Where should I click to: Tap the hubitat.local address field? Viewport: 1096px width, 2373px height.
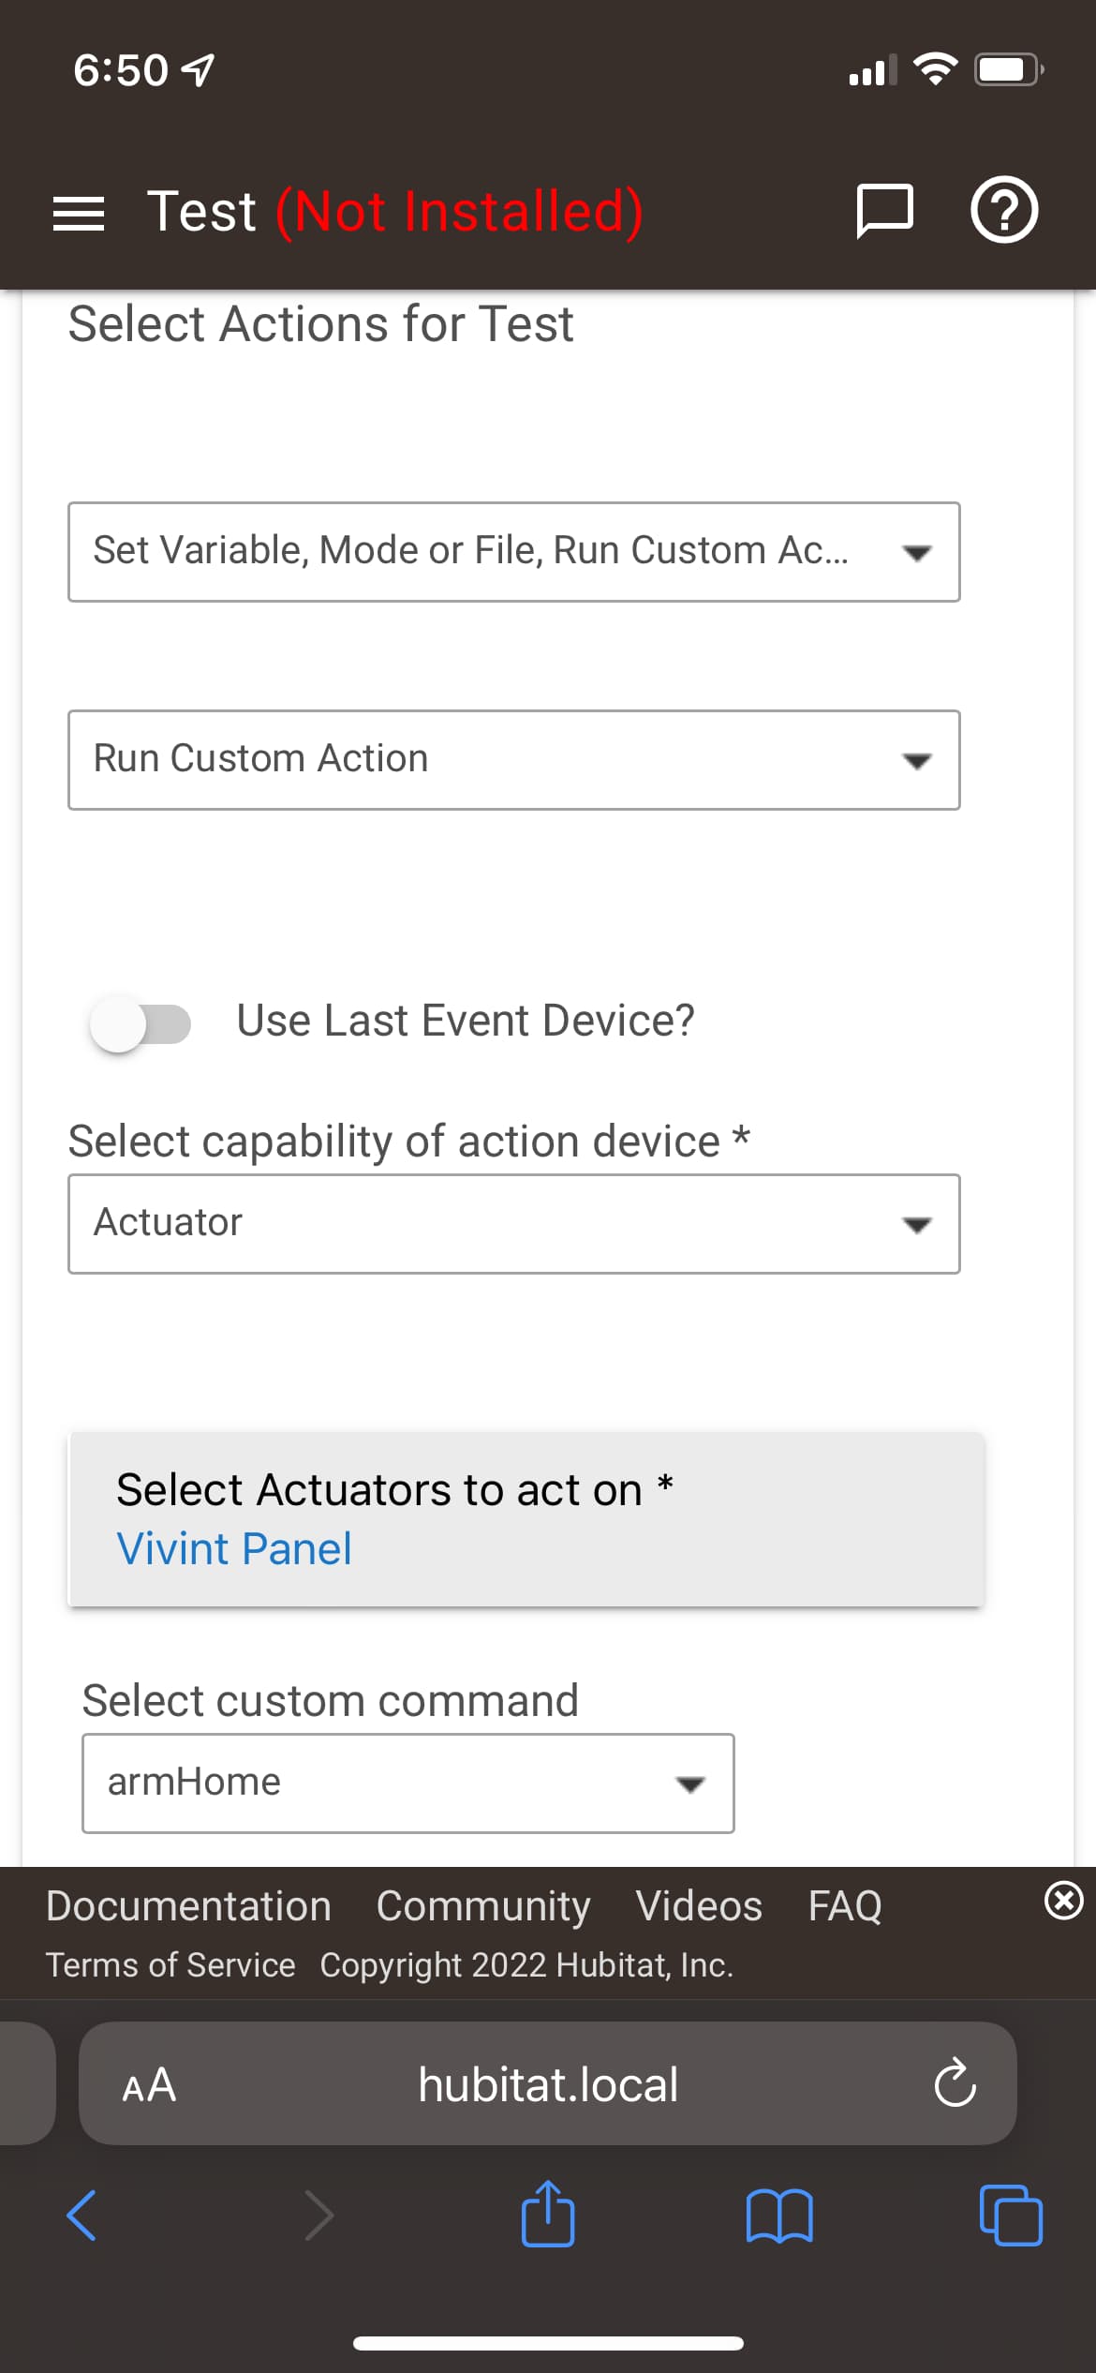(548, 2084)
